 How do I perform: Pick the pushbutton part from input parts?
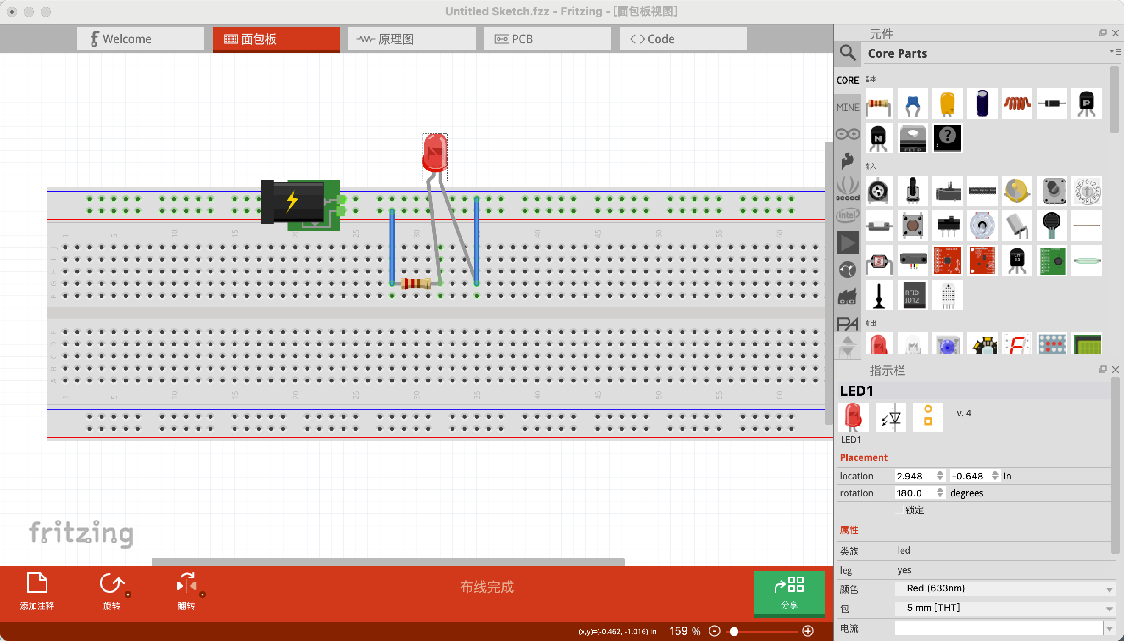tap(913, 226)
